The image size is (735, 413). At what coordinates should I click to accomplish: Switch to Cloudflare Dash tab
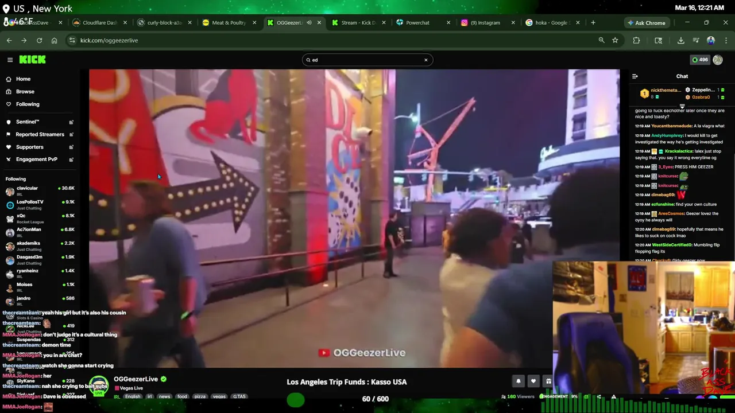[x=100, y=22]
